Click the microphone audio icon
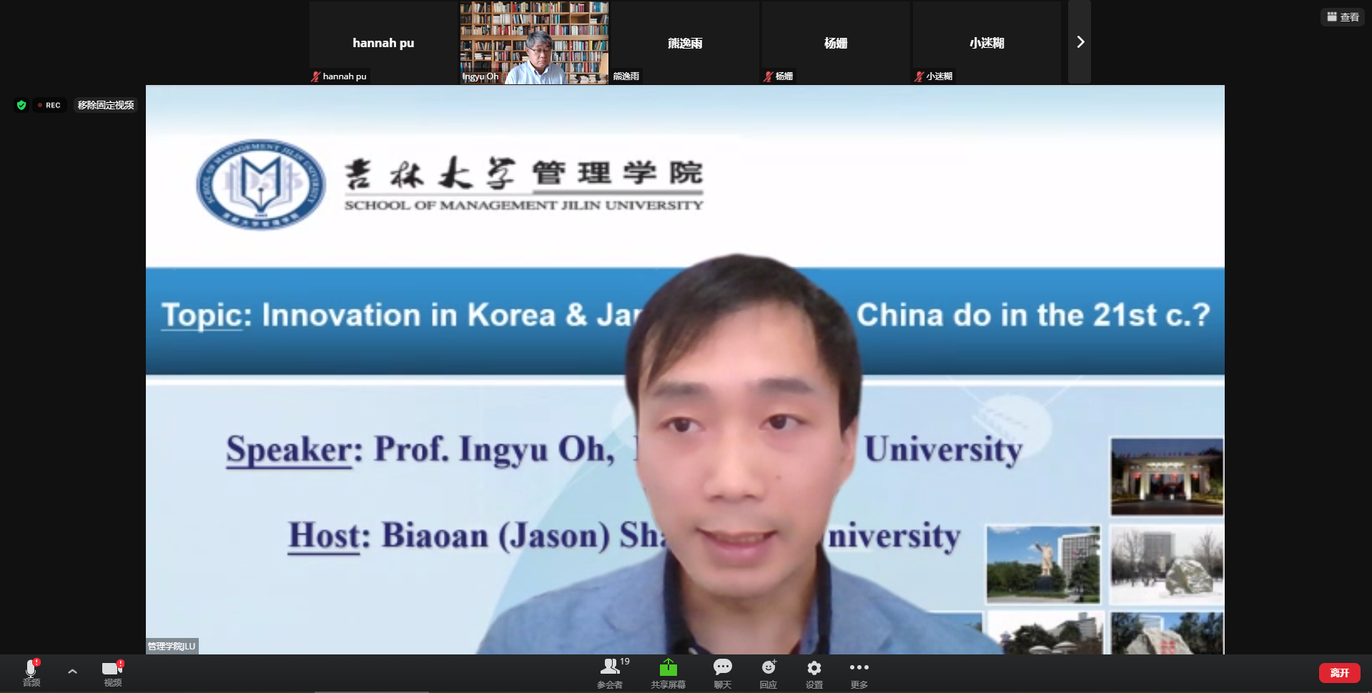This screenshot has width=1372, height=693. pyautogui.click(x=31, y=669)
